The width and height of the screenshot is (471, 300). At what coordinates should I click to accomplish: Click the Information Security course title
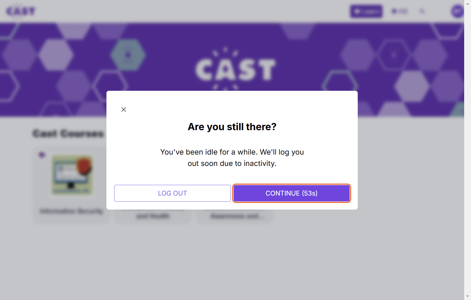pos(71,211)
